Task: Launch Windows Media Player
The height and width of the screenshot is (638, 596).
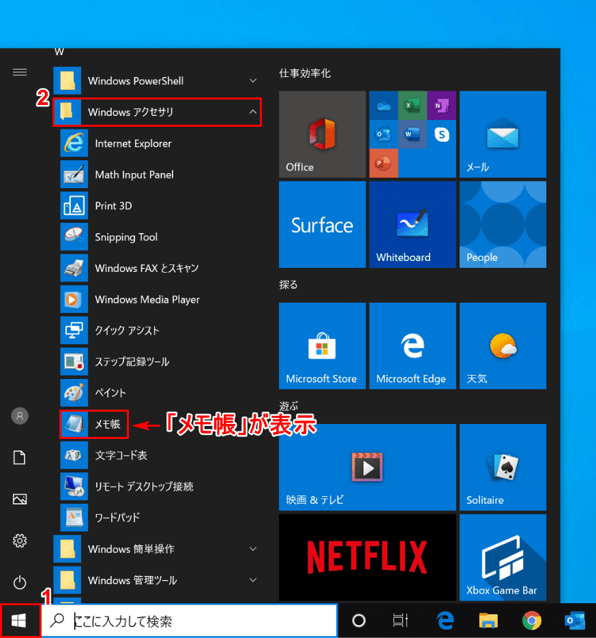Action: (x=159, y=299)
